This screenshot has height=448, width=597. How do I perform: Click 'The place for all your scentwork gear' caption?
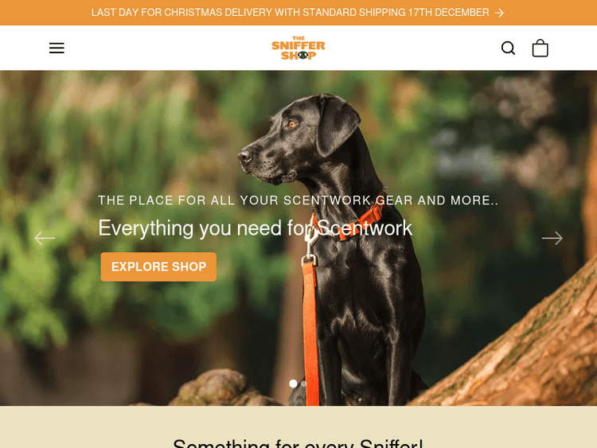coord(298,201)
